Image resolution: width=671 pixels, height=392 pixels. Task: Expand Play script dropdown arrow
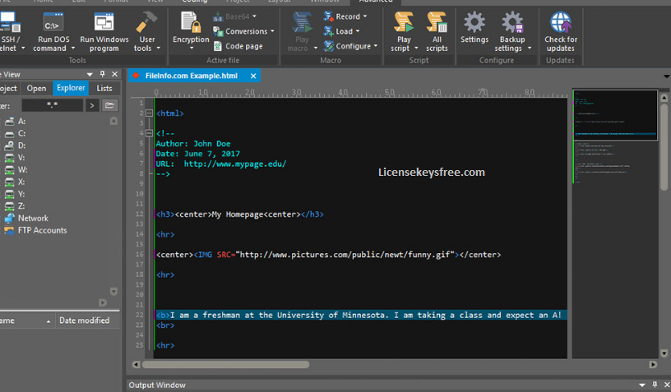[416, 48]
